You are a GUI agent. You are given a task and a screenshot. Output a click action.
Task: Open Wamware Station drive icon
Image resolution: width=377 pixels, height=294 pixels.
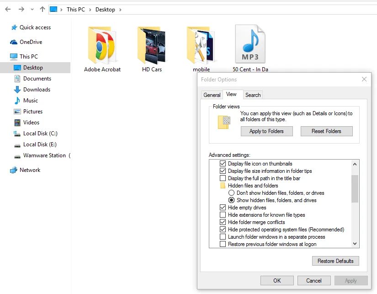[17, 156]
